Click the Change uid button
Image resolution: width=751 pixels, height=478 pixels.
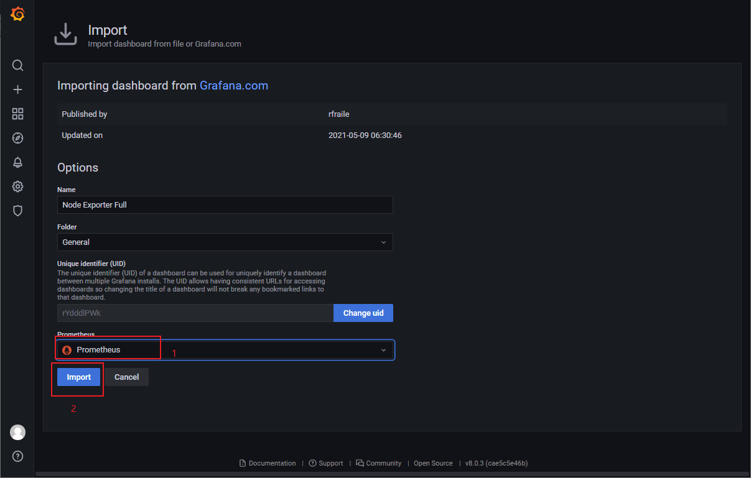(363, 313)
